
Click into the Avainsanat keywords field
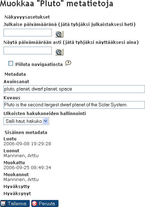coord(74,89)
